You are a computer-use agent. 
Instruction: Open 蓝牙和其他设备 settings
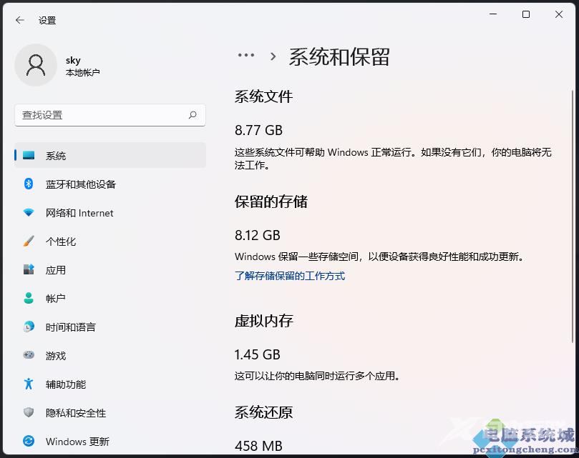click(72, 184)
